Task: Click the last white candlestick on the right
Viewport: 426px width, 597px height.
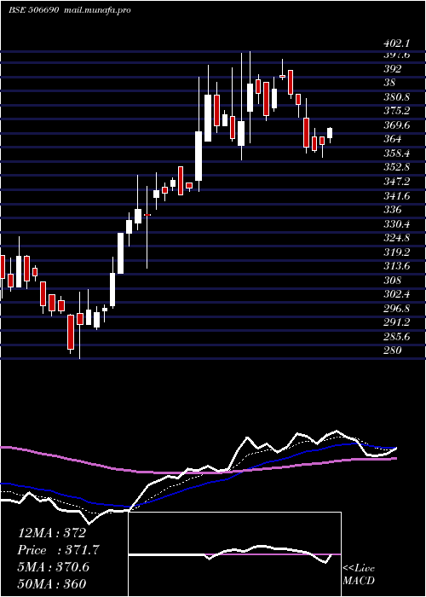Action: click(x=330, y=133)
